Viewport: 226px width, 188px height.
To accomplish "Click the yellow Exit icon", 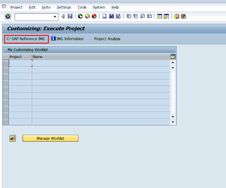I will tap(87, 16).
